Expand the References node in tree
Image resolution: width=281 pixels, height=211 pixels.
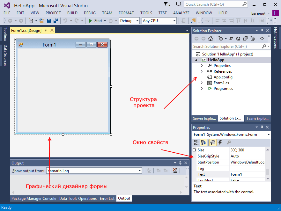coord(202,71)
